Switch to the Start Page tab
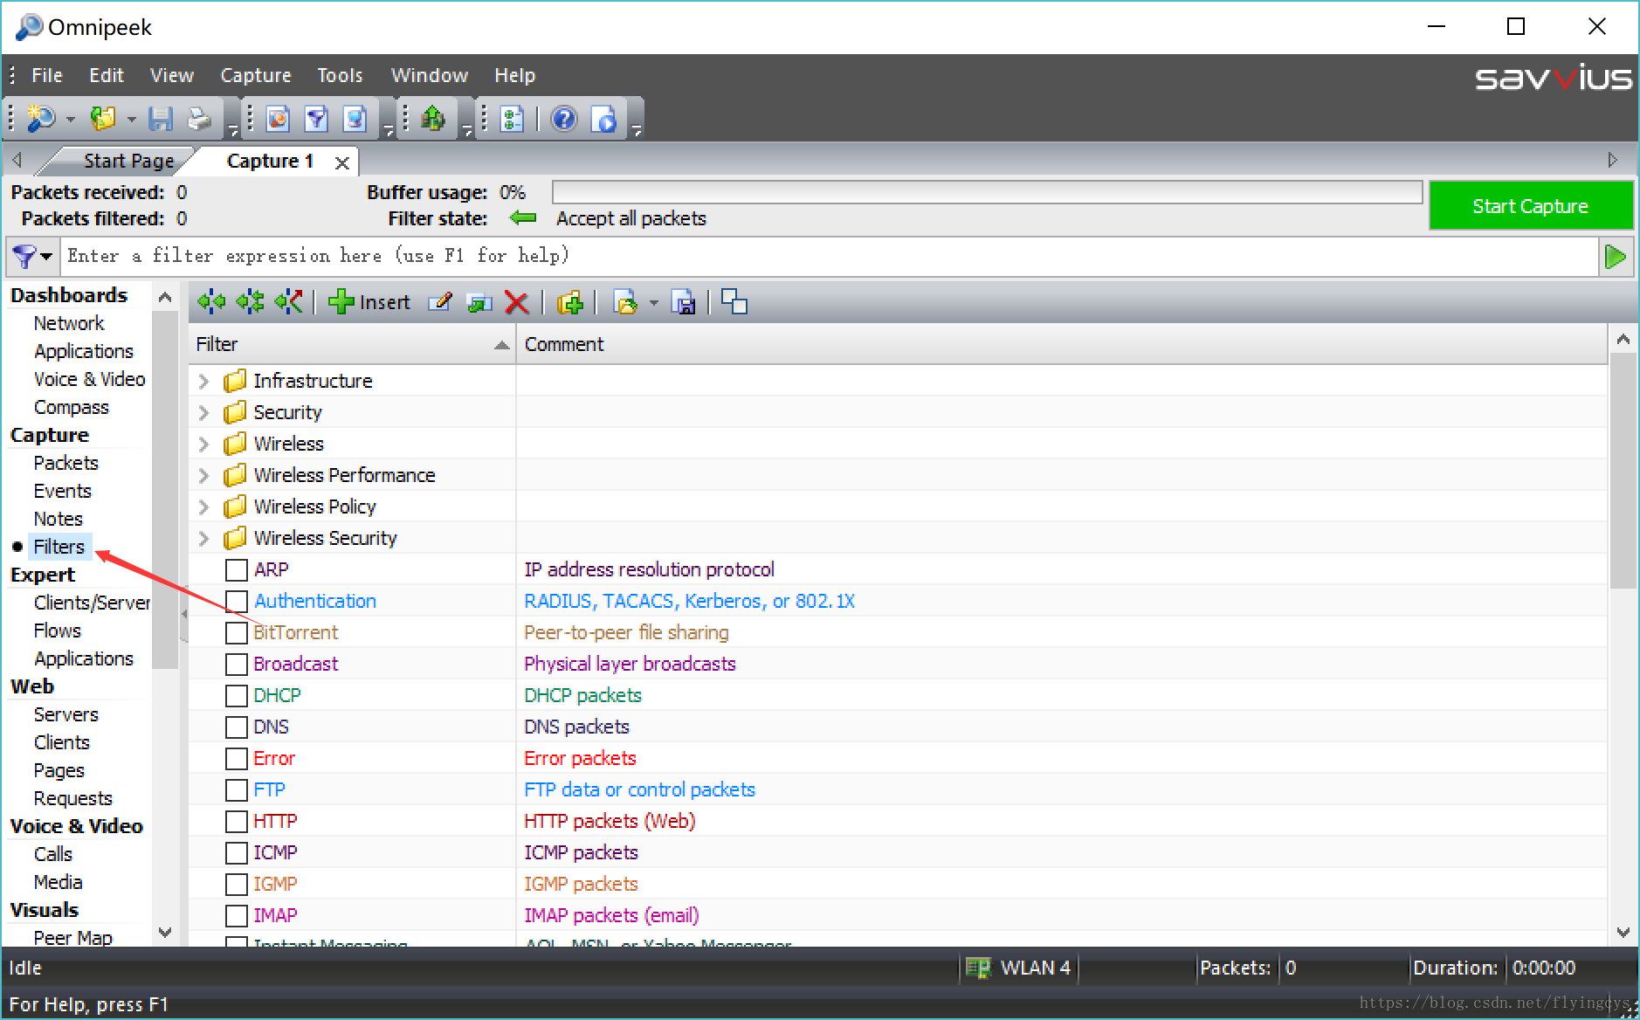 click(128, 161)
